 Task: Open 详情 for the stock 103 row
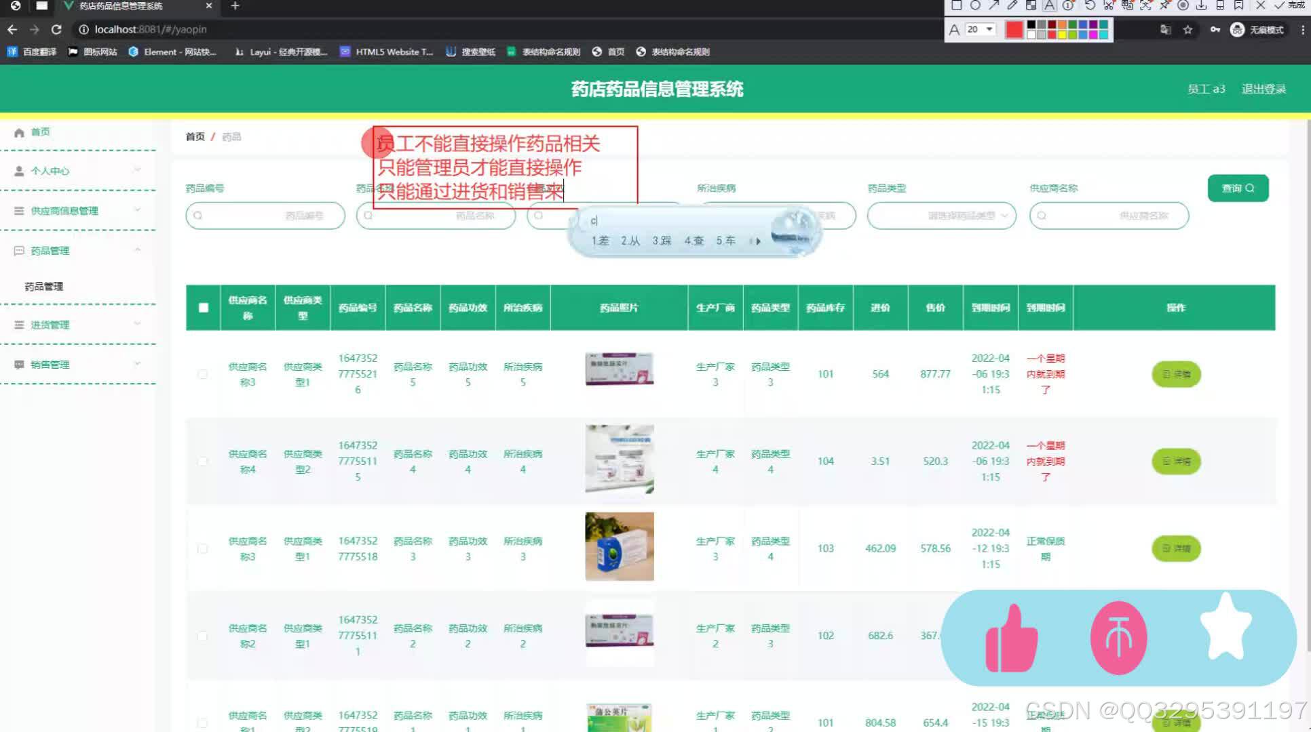pos(1176,548)
